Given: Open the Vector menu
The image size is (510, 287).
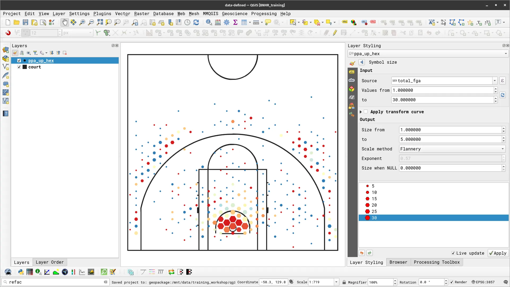Looking at the screenshot, I should click(123, 14).
